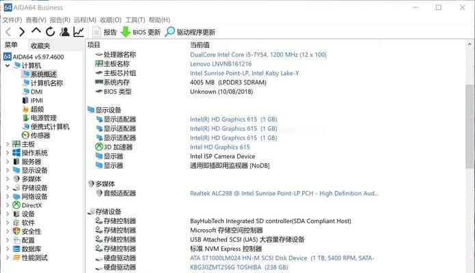This screenshot has height=273, width=475.
Task: Open the 文件(F) menu
Action: point(12,20)
